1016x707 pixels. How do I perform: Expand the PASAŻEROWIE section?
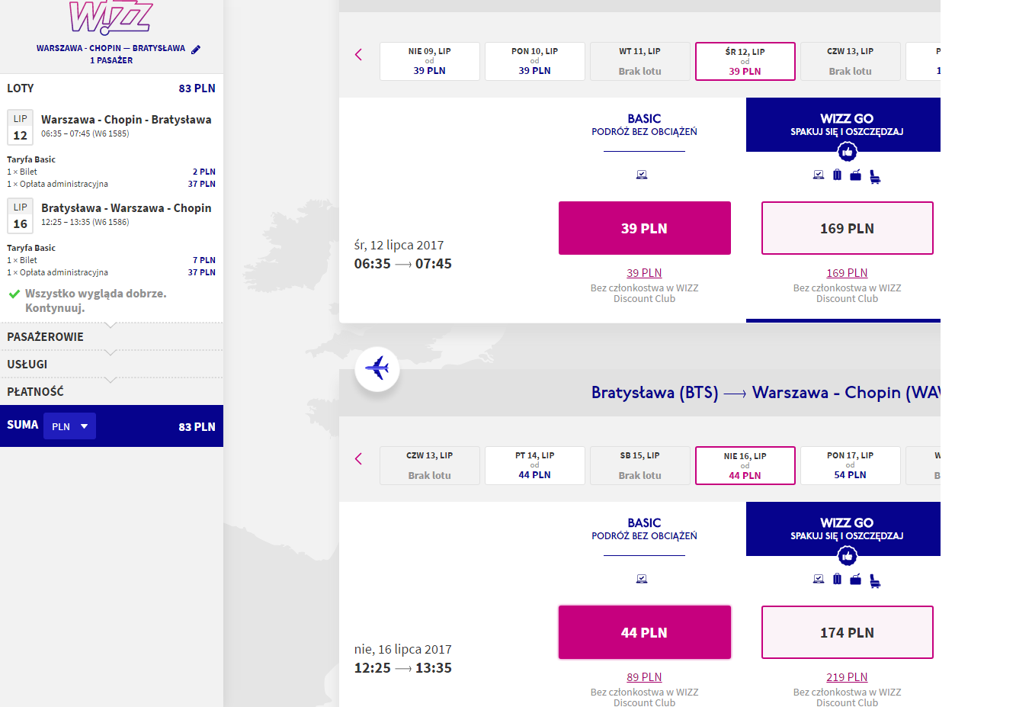click(111, 336)
